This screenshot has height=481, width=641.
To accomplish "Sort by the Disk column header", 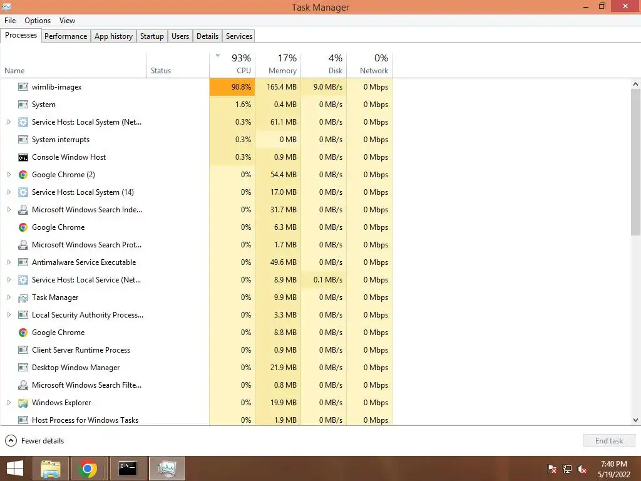I will (324, 65).
